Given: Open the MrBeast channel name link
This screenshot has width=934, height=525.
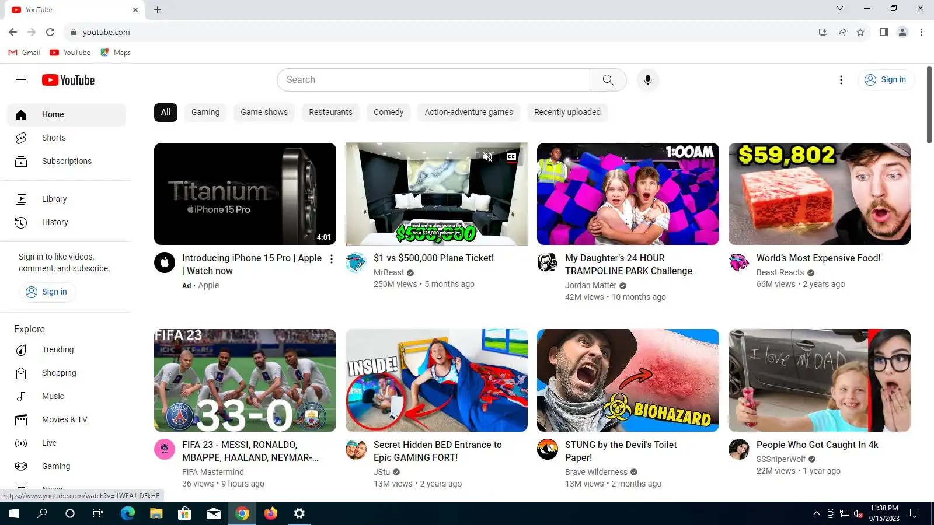Looking at the screenshot, I should coord(389,272).
